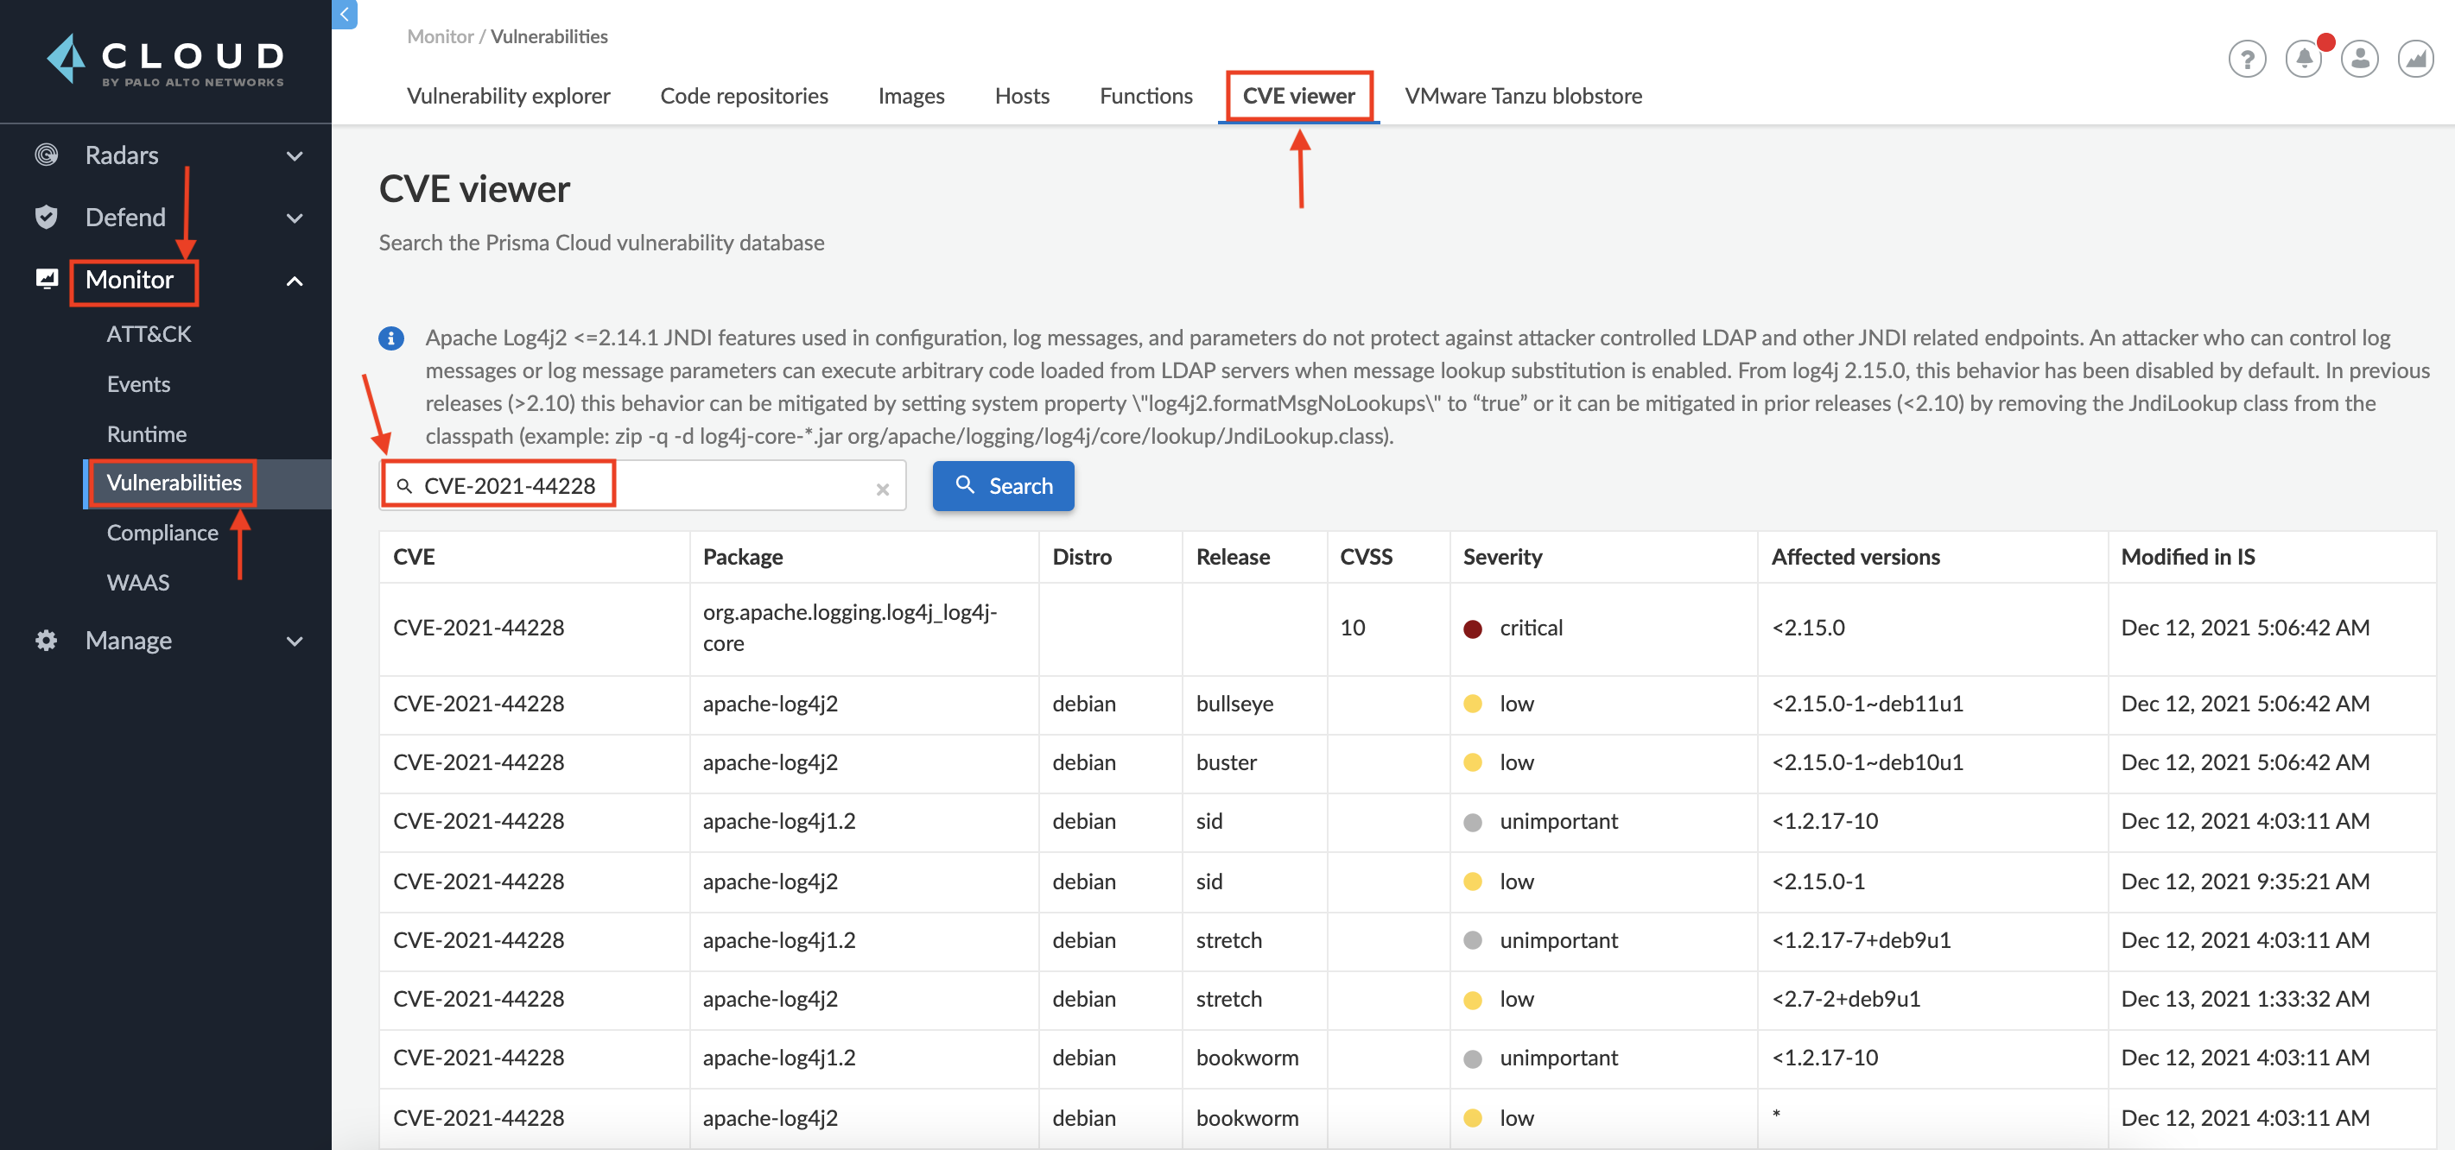Expand the Manage section chevron
Screen dimensions: 2455x1150
295,641
